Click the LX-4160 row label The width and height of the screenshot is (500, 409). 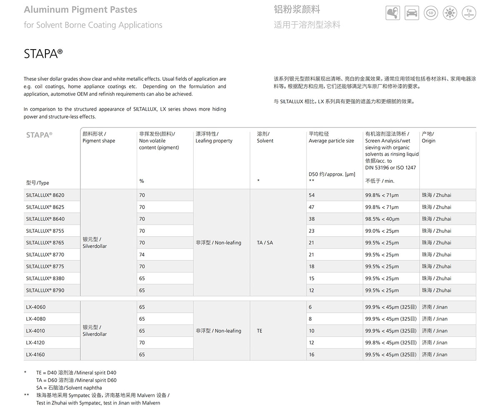click(x=36, y=354)
